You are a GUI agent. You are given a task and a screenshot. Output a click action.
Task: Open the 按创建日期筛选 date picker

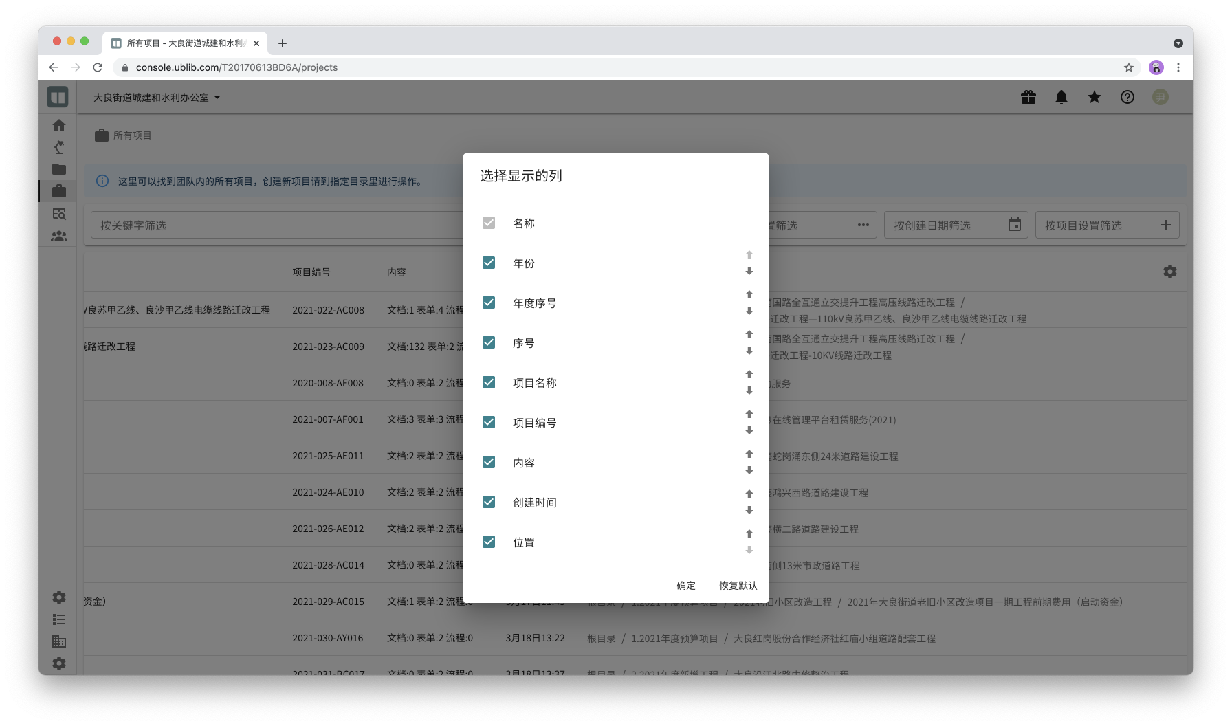point(1014,225)
